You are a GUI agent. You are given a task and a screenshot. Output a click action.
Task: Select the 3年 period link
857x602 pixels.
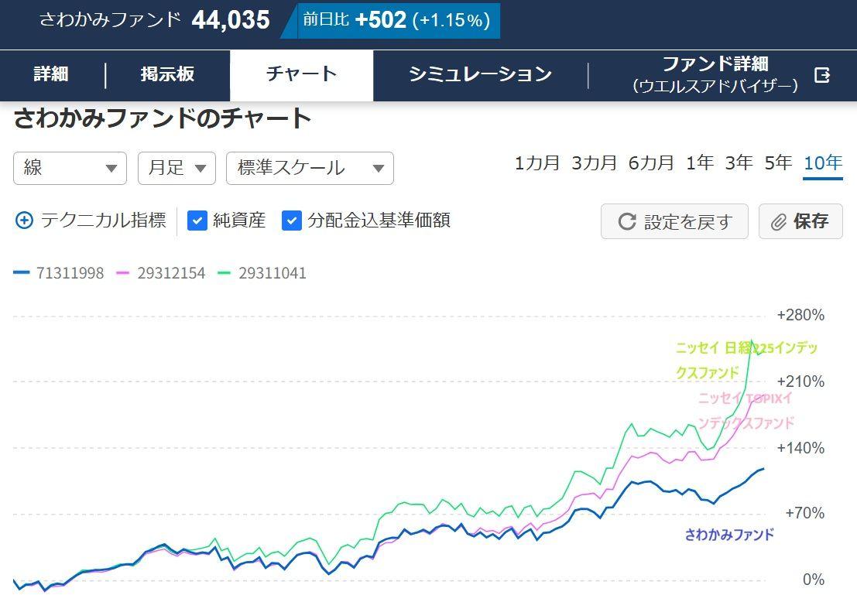739,163
